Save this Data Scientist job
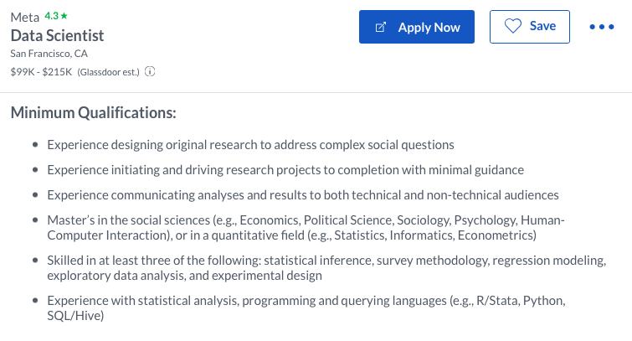Viewport: 632px width, 341px height. point(529,27)
